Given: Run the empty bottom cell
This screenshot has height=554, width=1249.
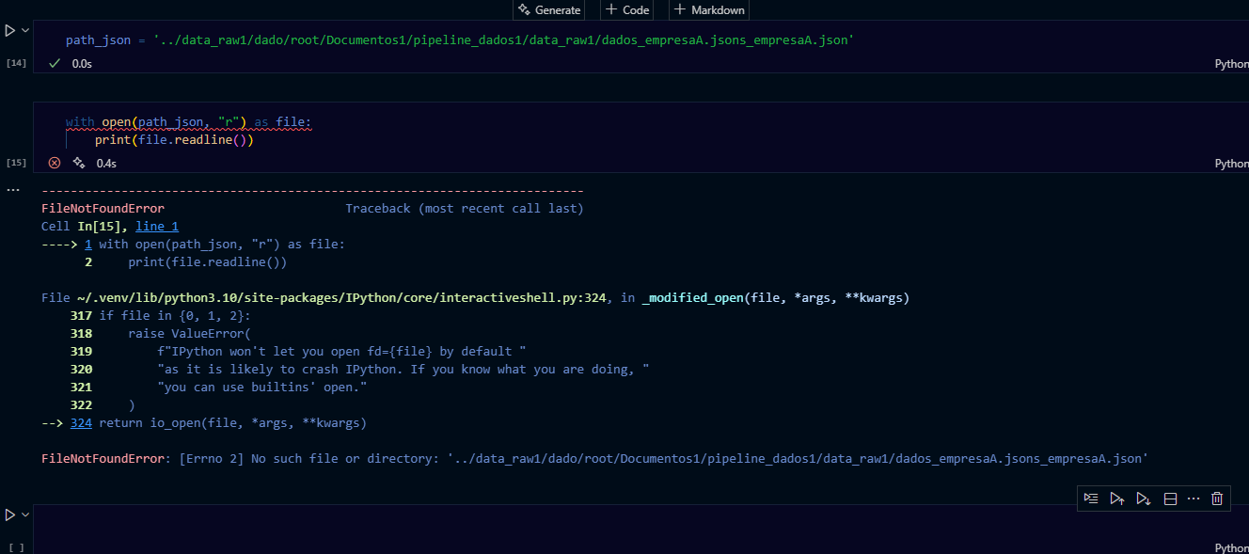Looking at the screenshot, I should coord(9,514).
